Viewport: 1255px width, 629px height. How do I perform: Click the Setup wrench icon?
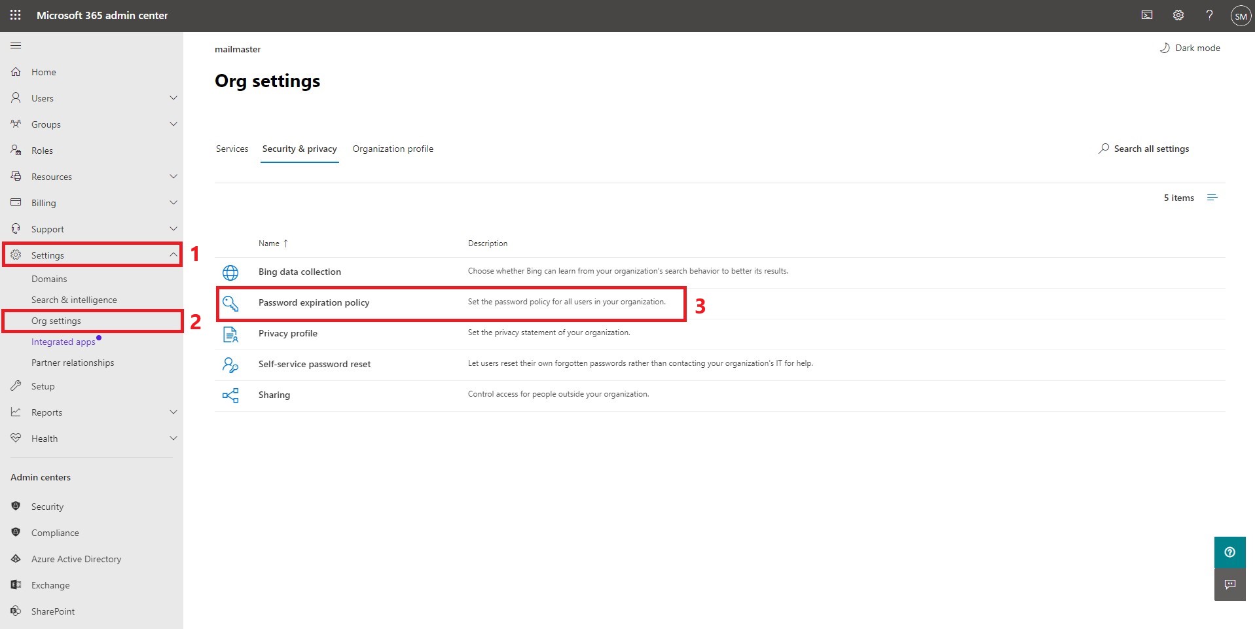pos(16,386)
